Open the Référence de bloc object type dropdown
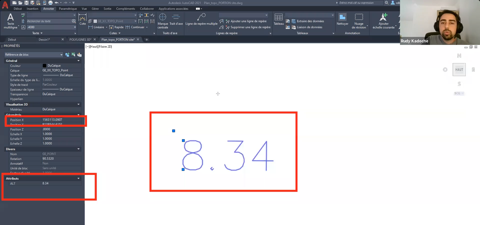 tap(34, 55)
